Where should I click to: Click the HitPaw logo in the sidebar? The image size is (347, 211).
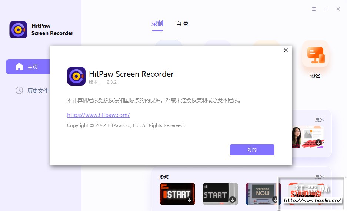pos(18,30)
